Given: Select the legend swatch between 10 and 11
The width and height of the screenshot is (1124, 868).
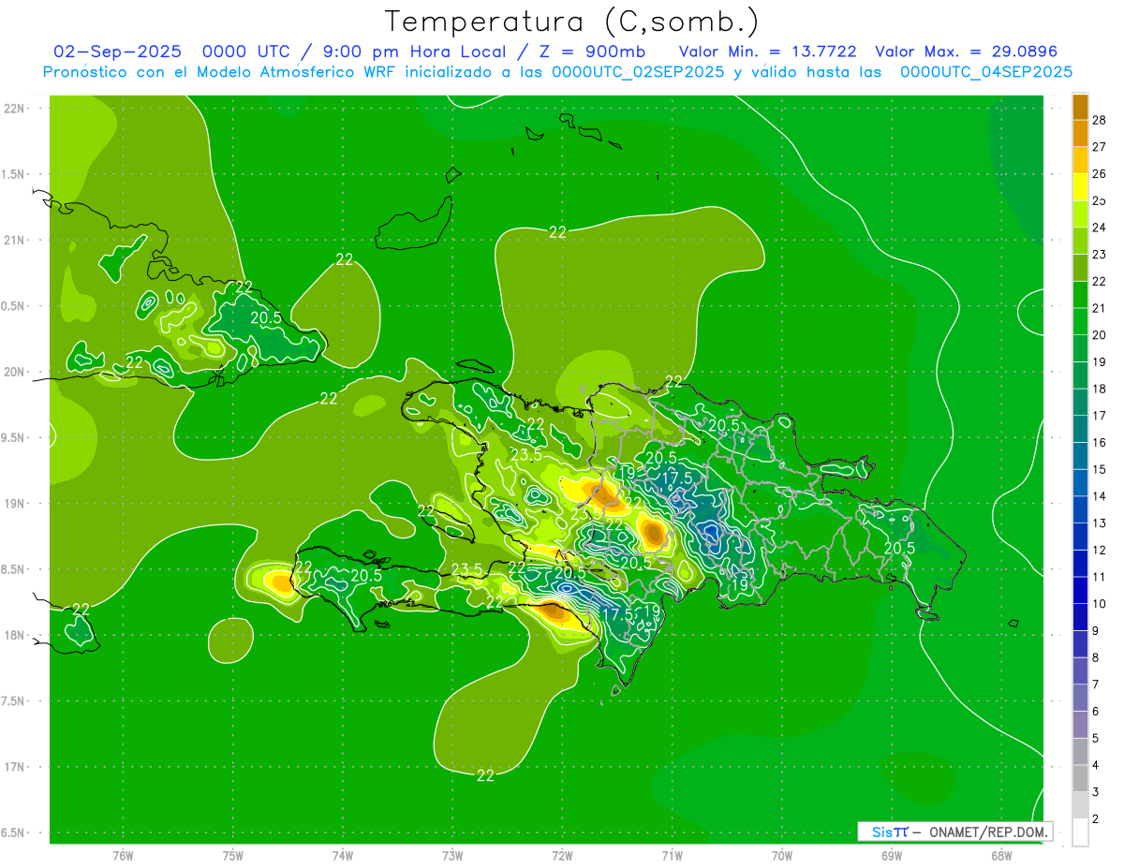Looking at the screenshot, I should tap(1080, 590).
